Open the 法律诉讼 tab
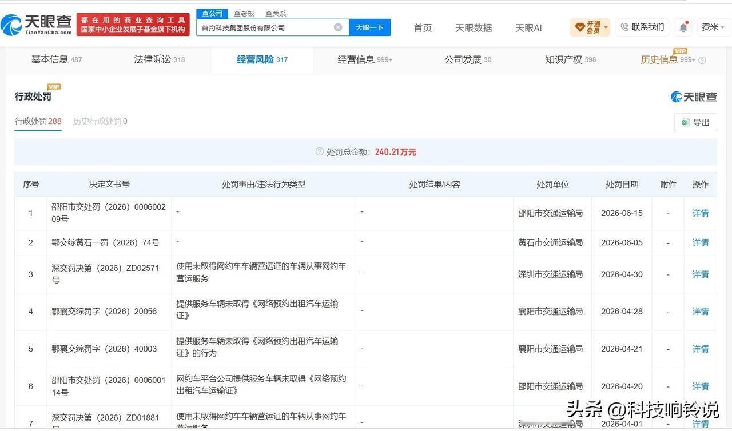 click(160, 59)
